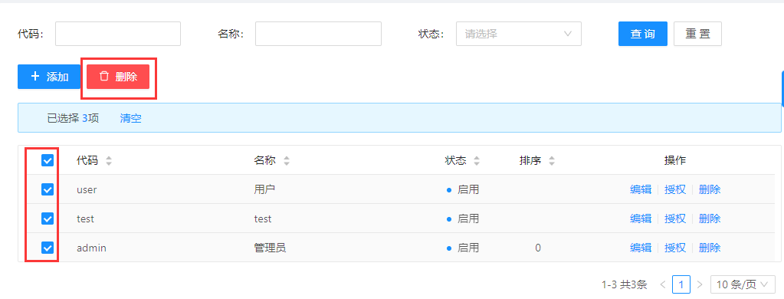The height and width of the screenshot is (299, 784).
Task: Click 授权 for the test row
Action: coord(675,219)
